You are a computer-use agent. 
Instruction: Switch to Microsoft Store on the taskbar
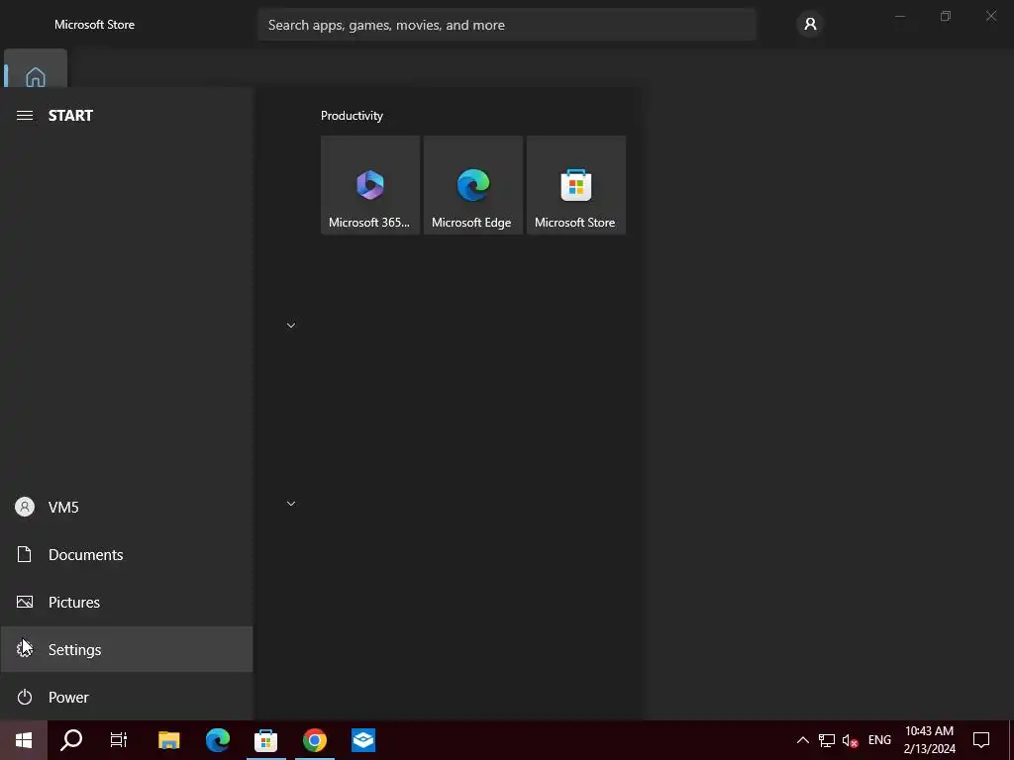[265, 740]
